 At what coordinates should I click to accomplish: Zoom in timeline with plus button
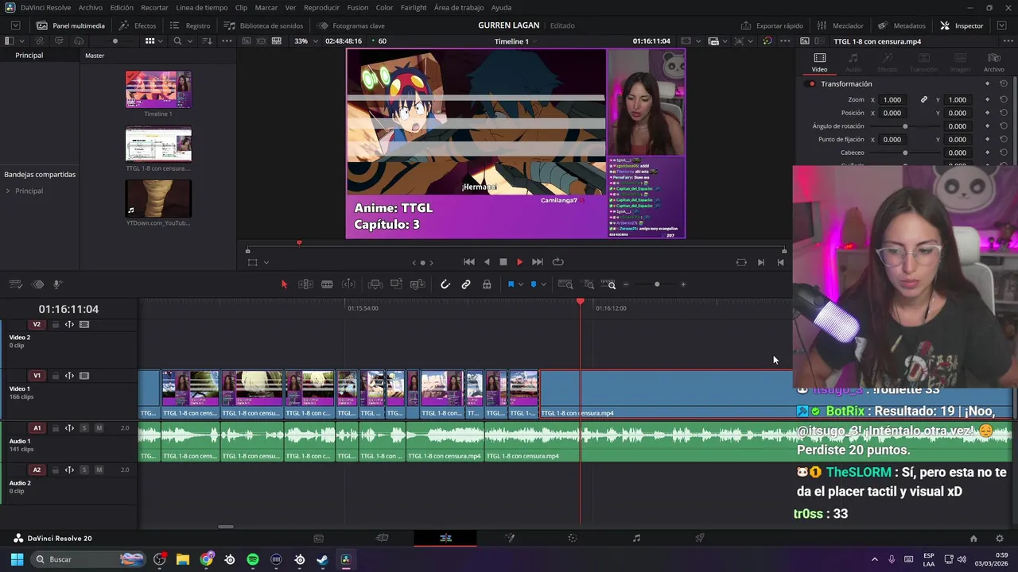tap(683, 284)
